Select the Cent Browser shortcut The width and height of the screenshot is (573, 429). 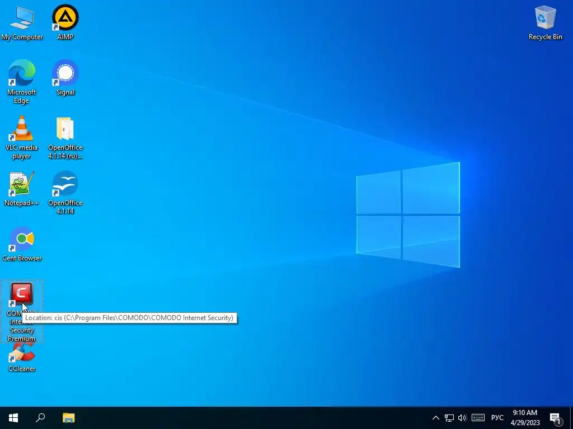coord(22,244)
